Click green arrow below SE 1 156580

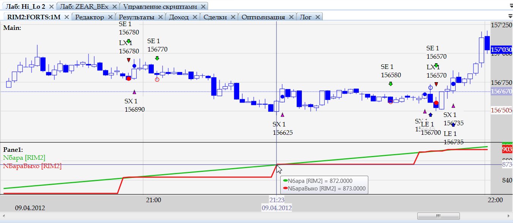pyautogui.click(x=390, y=84)
